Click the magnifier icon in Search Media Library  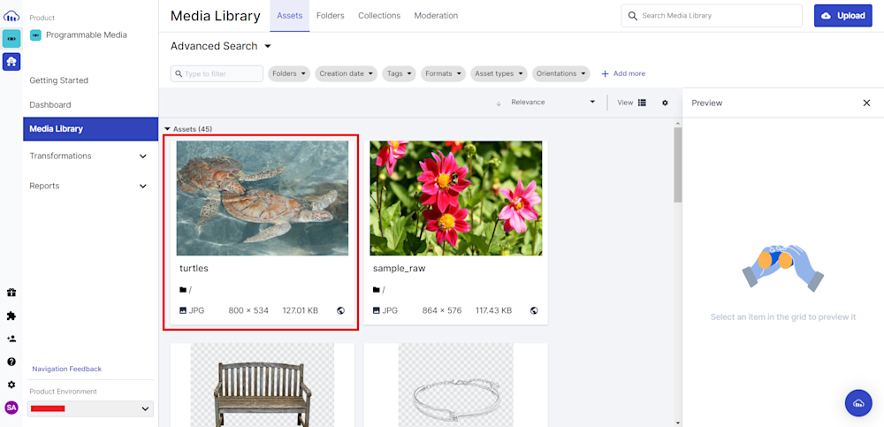click(x=633, y=16)
